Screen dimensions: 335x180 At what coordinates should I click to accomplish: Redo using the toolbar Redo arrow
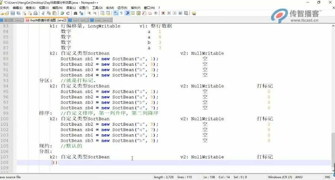click(x=68, y=13)
